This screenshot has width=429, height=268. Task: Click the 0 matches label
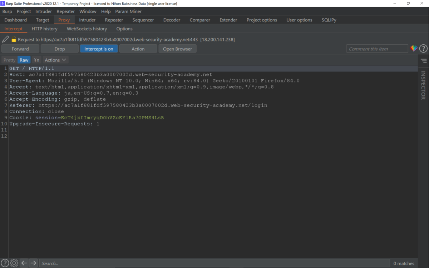tap(404, 263)
